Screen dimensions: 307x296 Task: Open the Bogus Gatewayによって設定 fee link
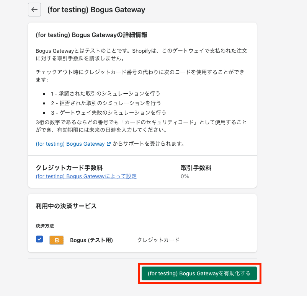click(x=86, y=176)
